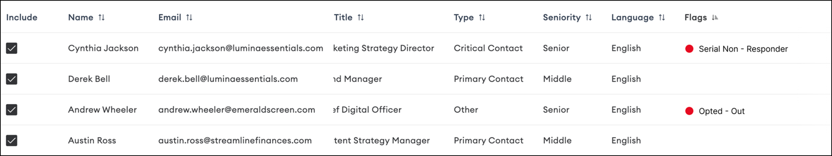Toggle Flags column descending sort icon
Image resolution: width=832 pixels, height=156 pixels.
pyautogui.click(x=715, y=18)
